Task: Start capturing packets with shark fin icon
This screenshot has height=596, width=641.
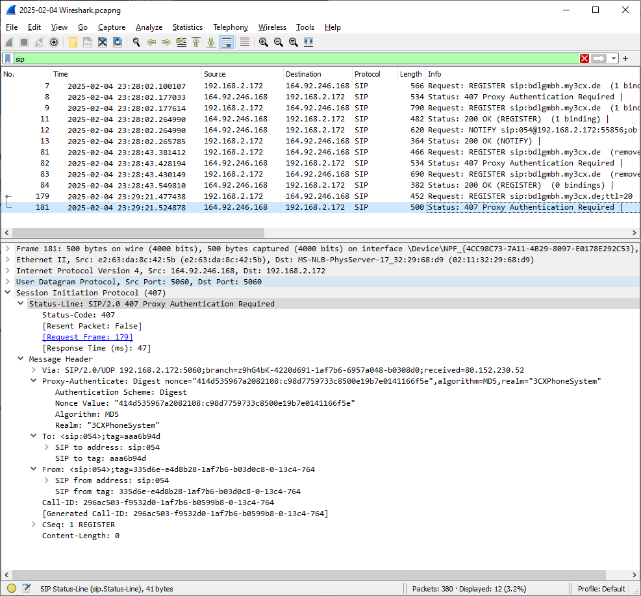Action: pos(9,42)
